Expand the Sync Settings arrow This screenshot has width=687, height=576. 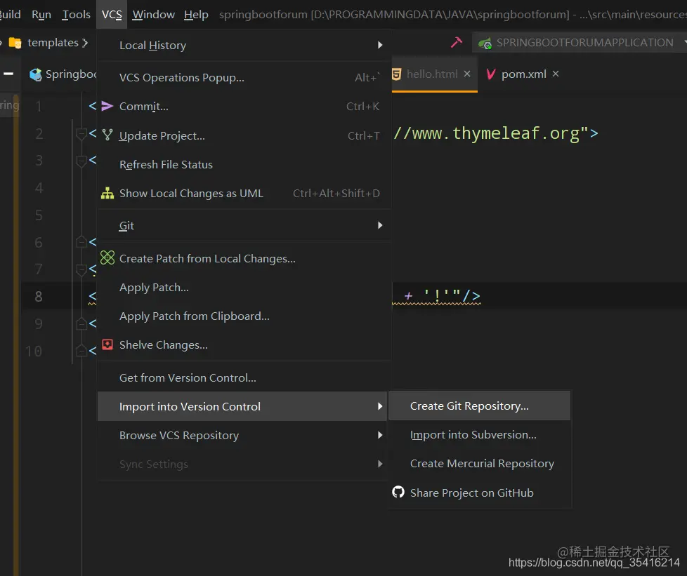[x=380, y=464]
